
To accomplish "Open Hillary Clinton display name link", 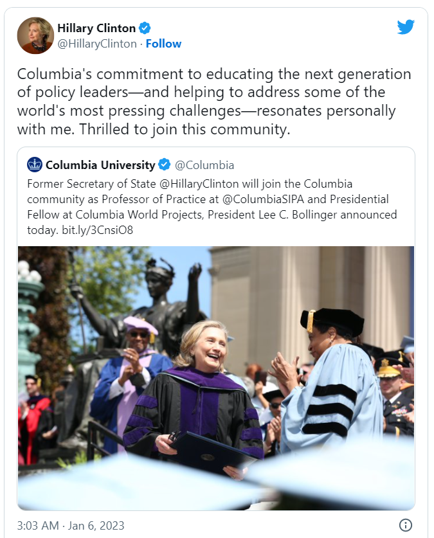I will (96, 28).
